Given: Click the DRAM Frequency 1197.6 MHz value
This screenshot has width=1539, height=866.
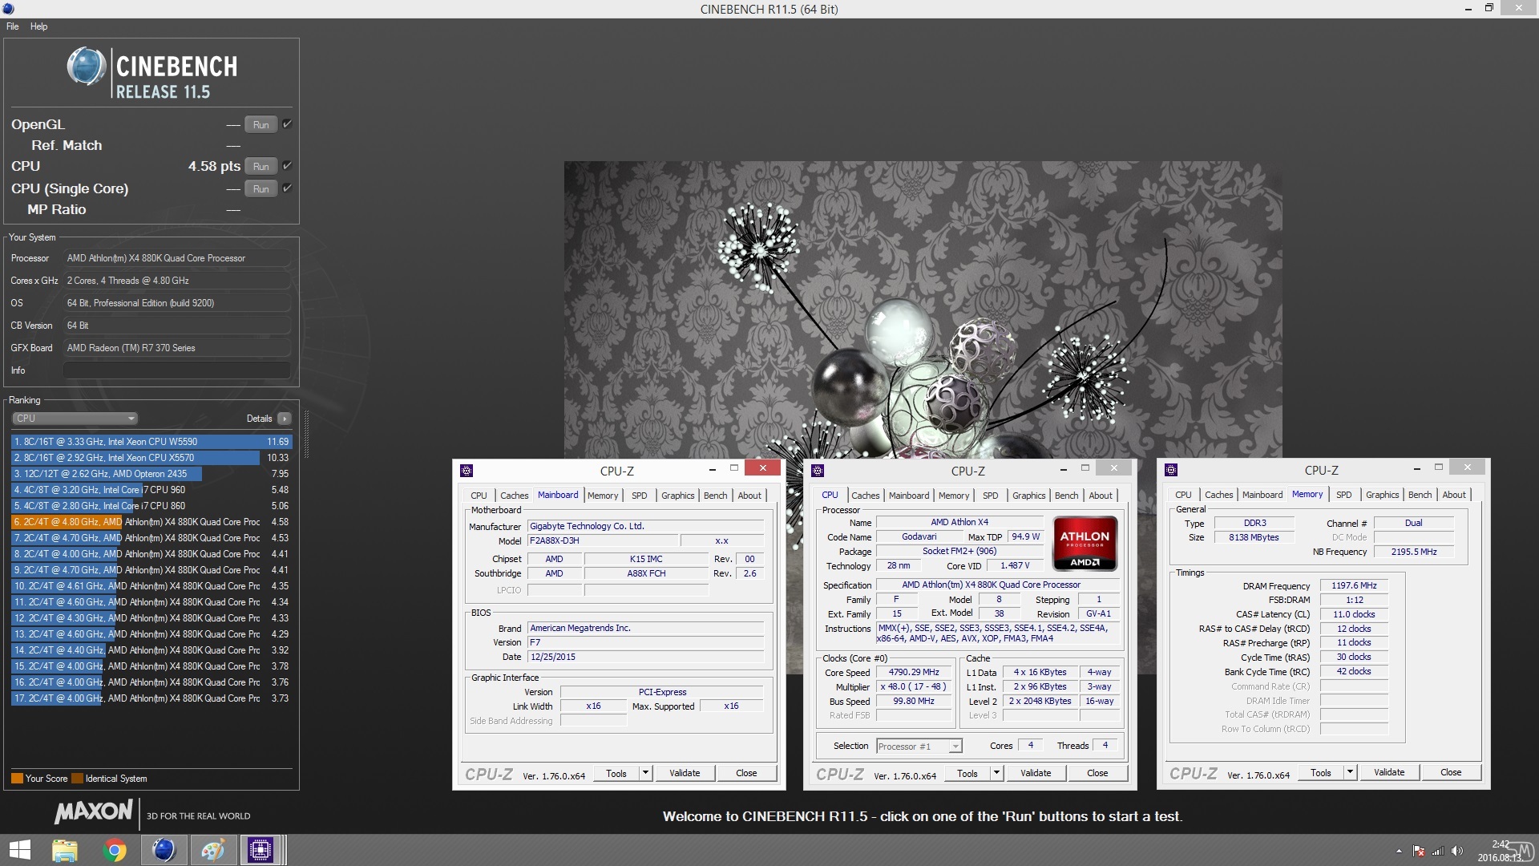Looking at the screenshot, I should point(1354,586).
